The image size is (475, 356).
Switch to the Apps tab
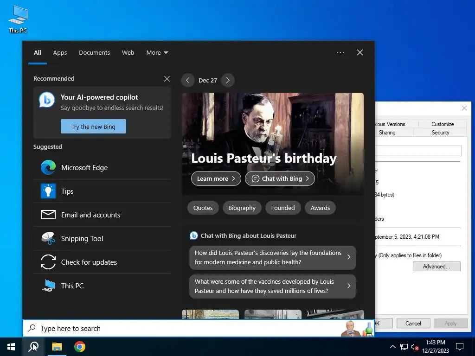pos(60,53)
